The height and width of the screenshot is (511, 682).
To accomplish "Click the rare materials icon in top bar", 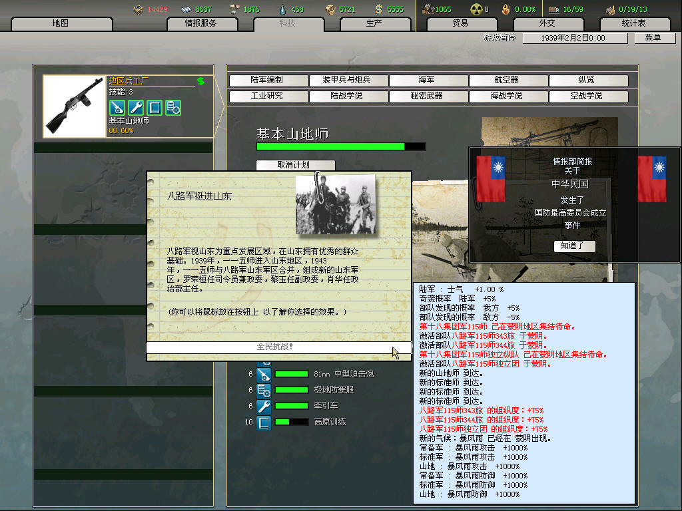I will click(x=235, y=9).
